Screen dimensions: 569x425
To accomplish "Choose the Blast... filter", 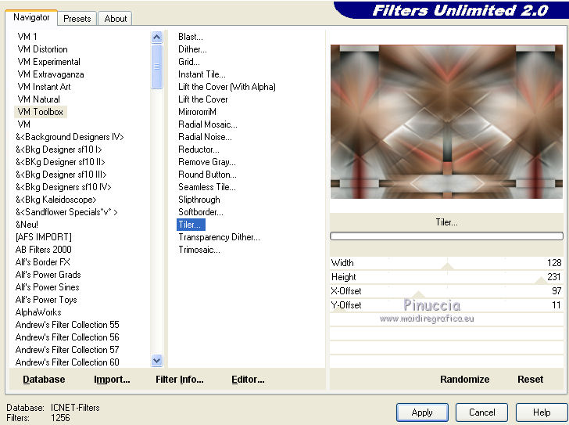I will coord(191,37).
